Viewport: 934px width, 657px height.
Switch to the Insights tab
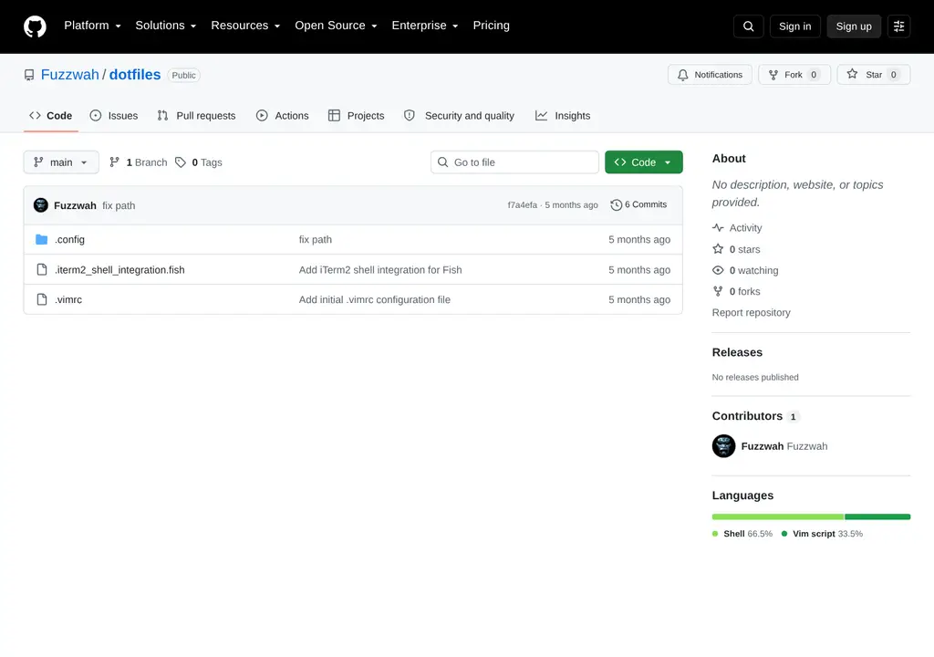[x=563, y=116]
